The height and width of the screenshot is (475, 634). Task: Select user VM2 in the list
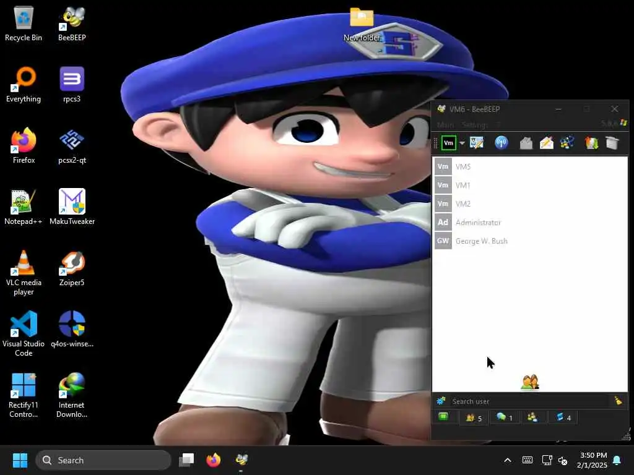point(530,203)
